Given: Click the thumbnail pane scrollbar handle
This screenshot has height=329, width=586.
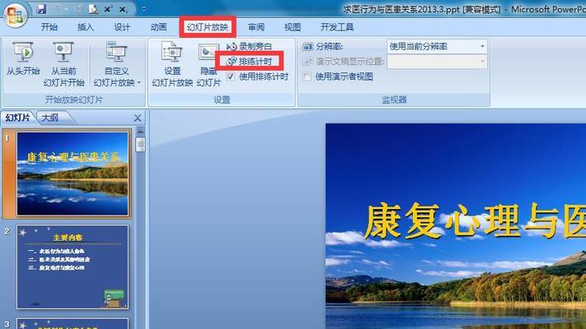Looking at the screenshot, I should point(140,145).
